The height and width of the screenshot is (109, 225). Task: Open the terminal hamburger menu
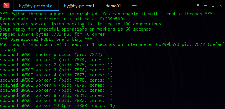(198, 6)
